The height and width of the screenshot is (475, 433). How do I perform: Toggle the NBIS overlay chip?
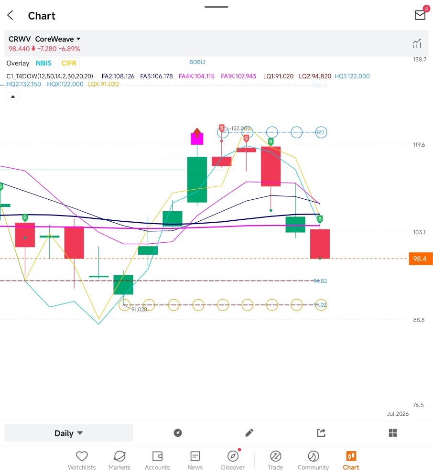(x=43, y=63)
